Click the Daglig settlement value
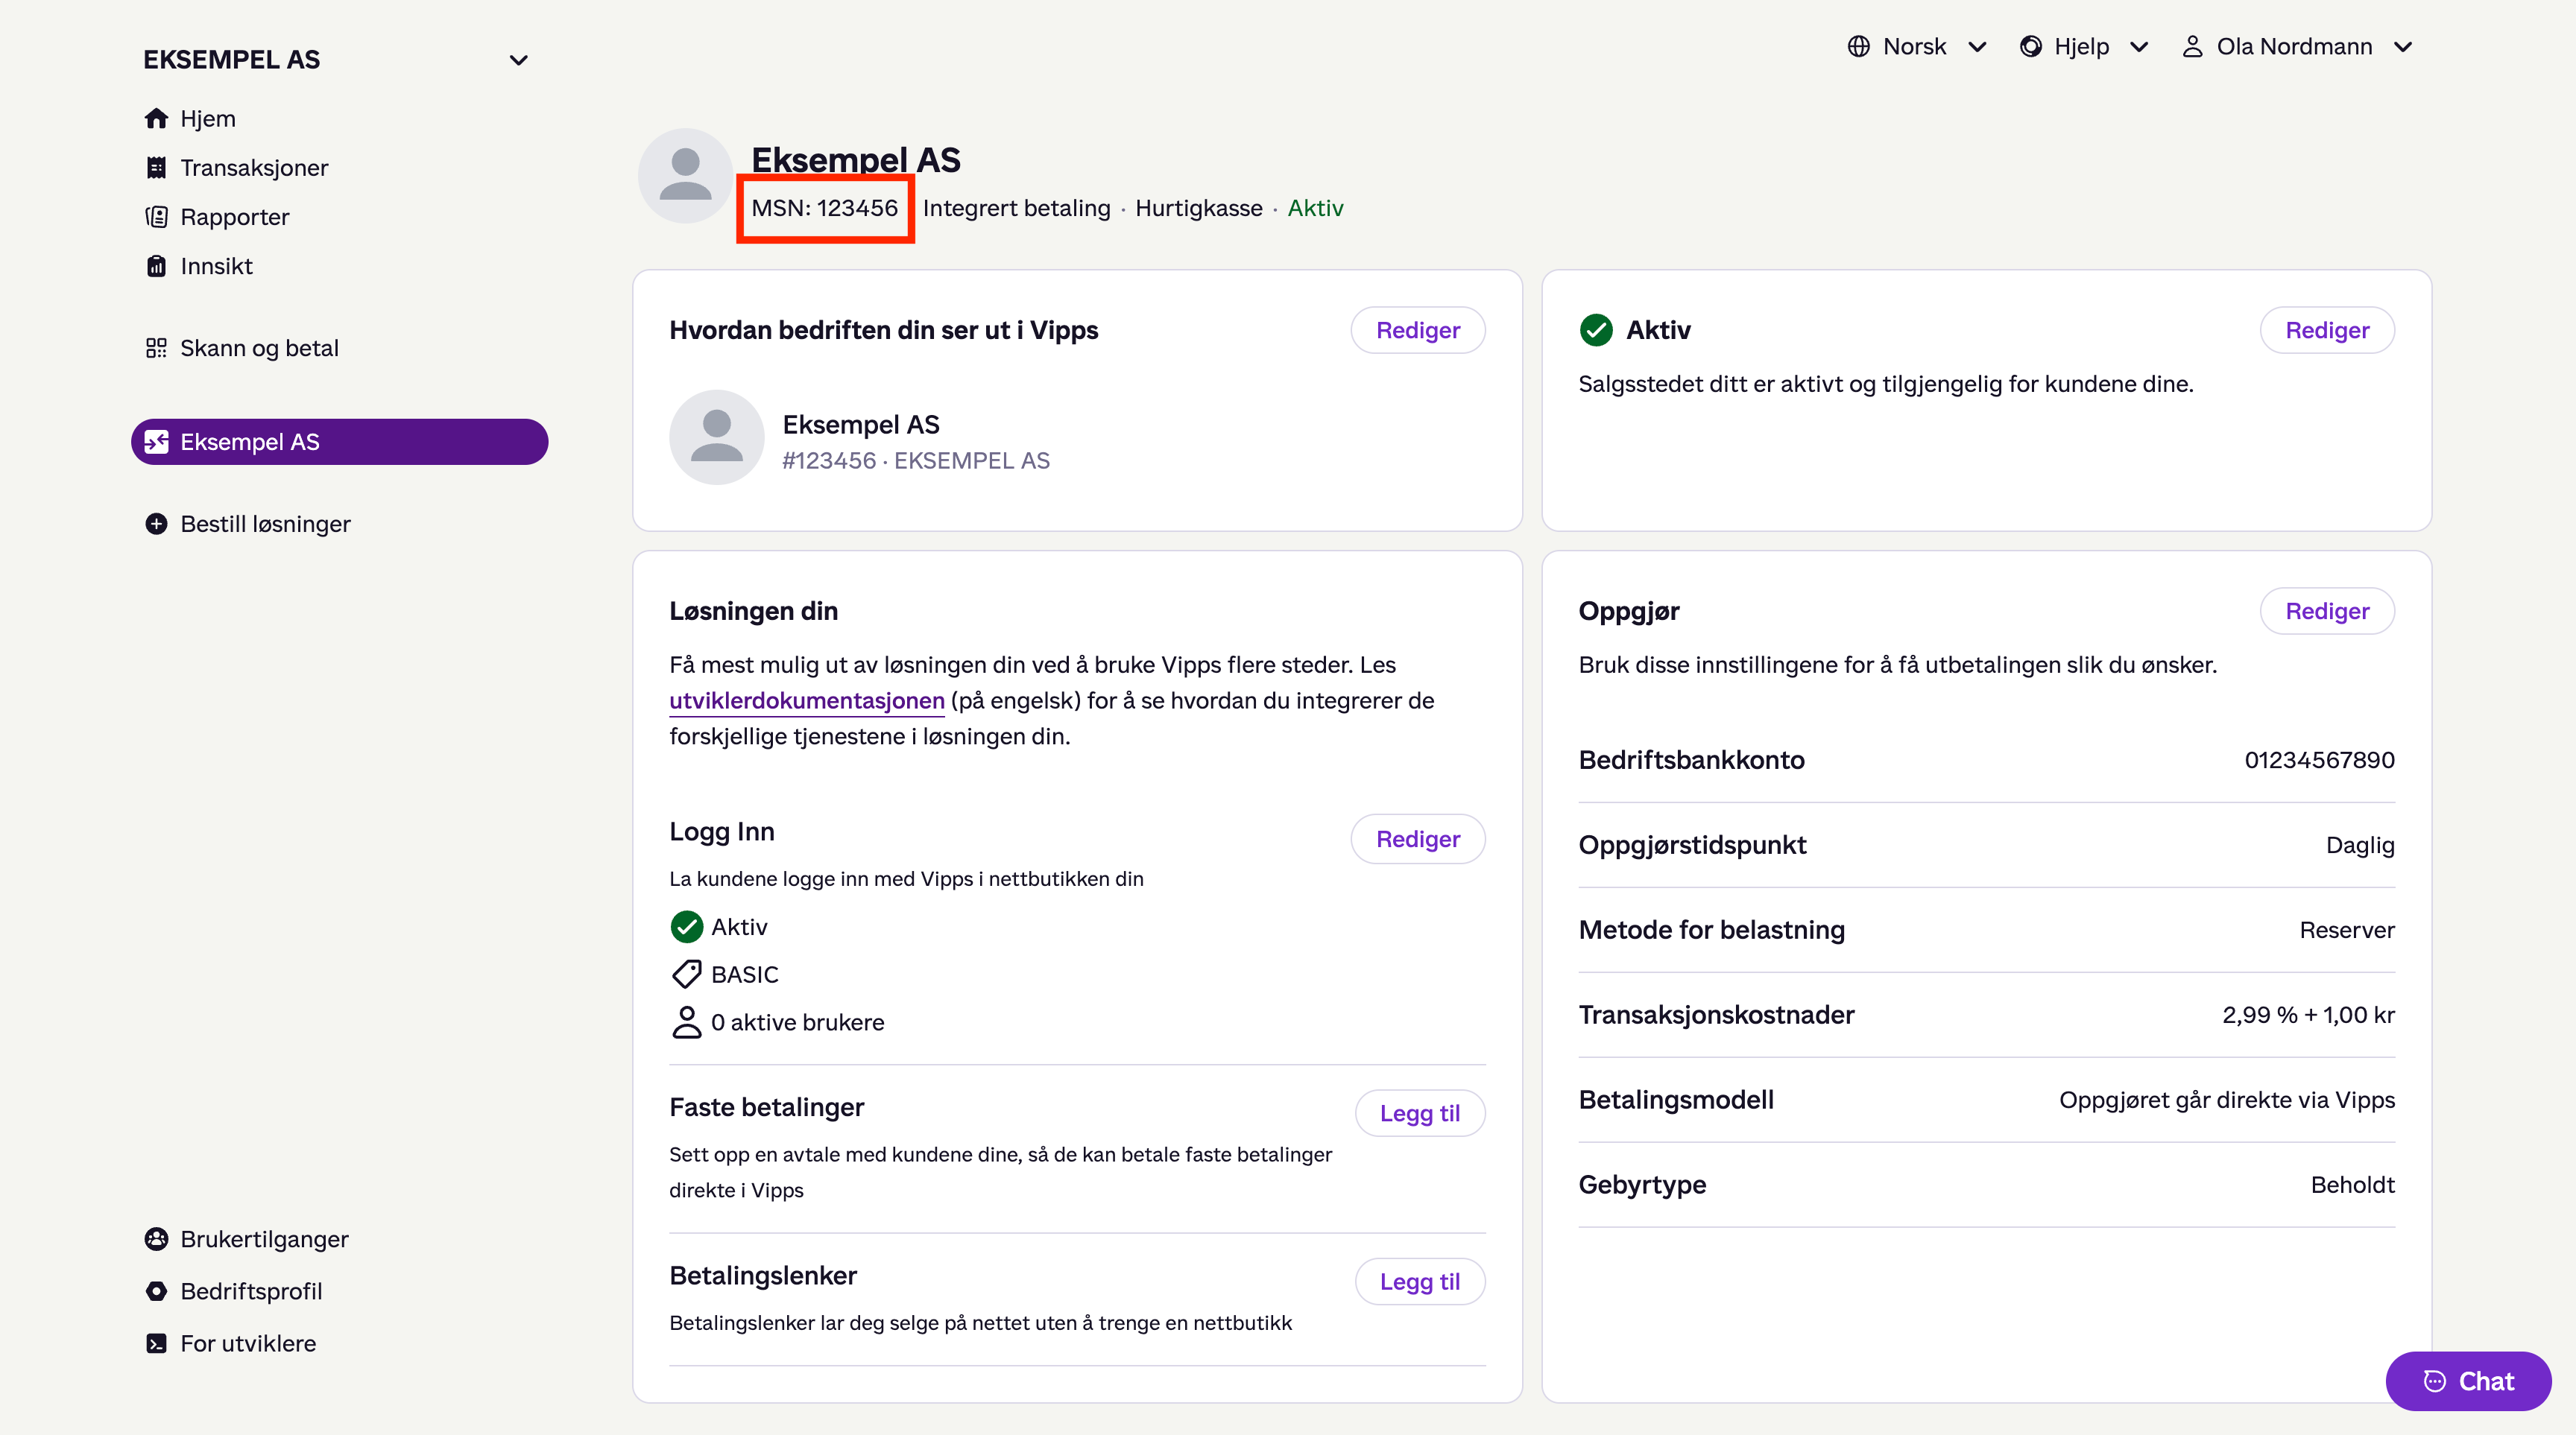 pos(2360,846)
